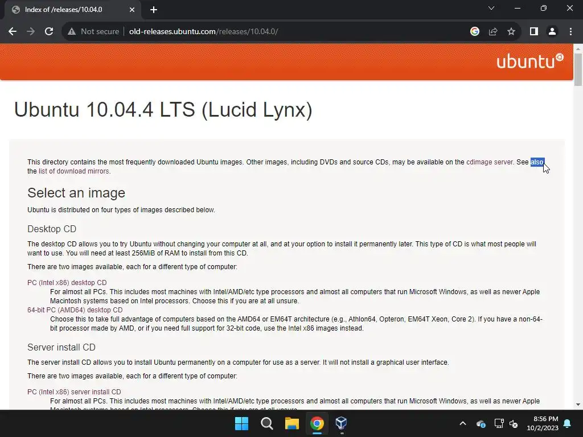This screenshot has height=437, width=583.
Task: Open a new browser tab
Action: point(154,10)
